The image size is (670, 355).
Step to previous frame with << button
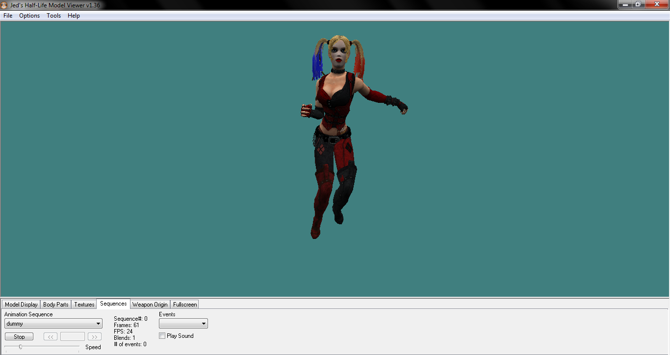point(51,336)
